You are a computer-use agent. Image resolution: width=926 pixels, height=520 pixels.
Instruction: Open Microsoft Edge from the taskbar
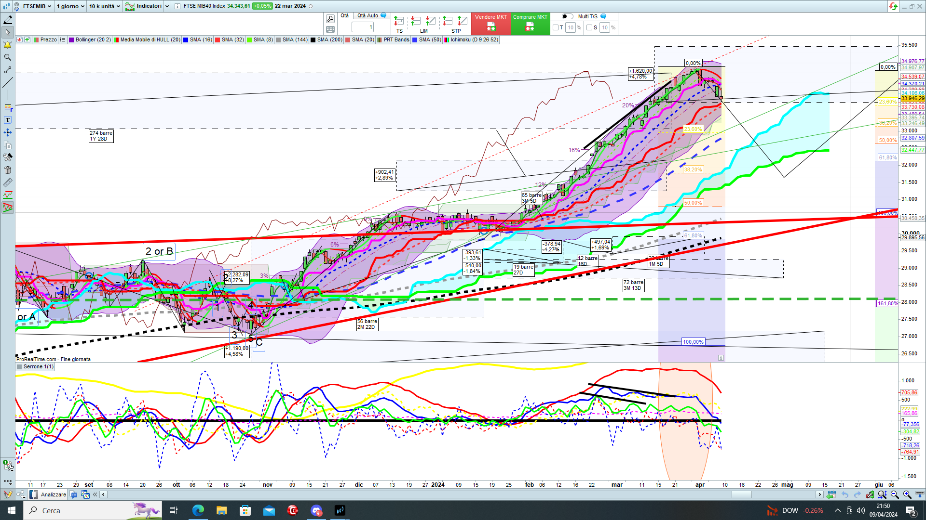198,510
